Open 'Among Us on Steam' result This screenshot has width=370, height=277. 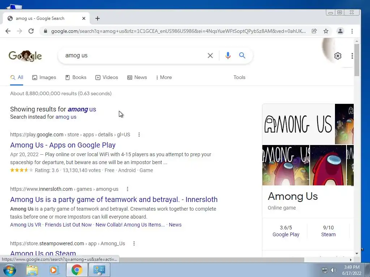click(x=43, y=254)
